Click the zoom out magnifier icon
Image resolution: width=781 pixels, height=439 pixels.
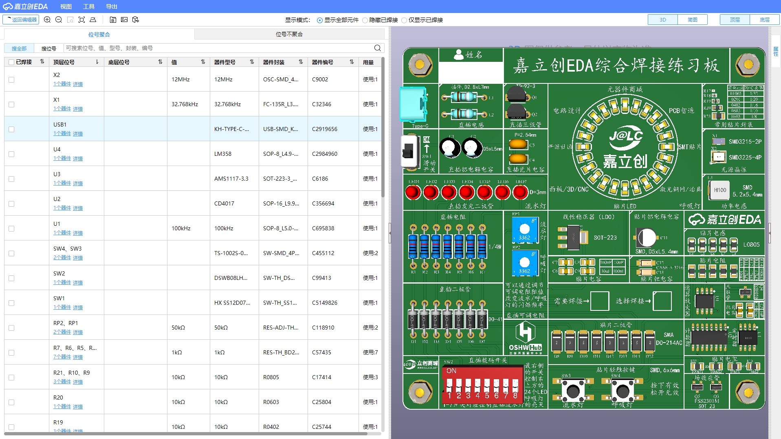click(59, 20)
